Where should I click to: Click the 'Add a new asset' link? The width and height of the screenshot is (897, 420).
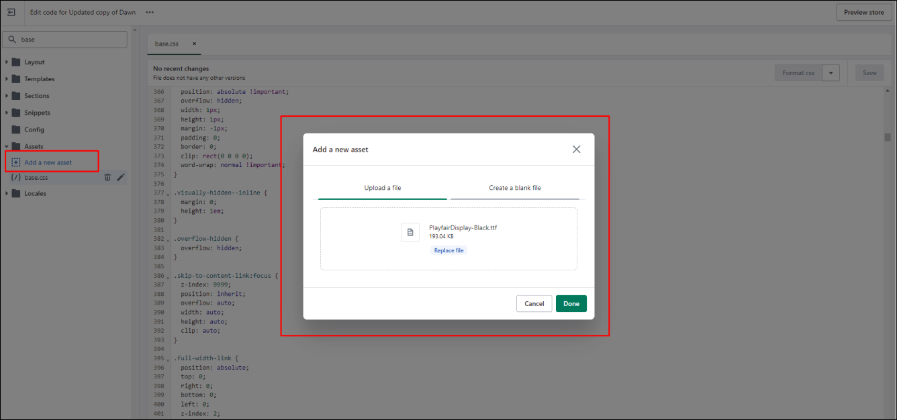[48, 162]
